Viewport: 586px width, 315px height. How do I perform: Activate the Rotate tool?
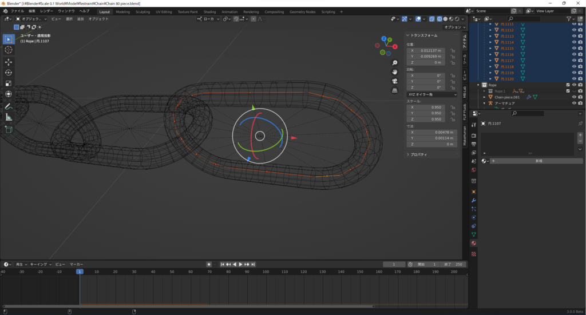(9, 73)
